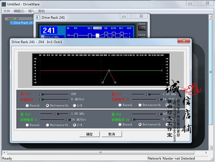Click the horizontal scrollbar right arrow
This screenshot has width=215, height=162.
coord(206,153)
